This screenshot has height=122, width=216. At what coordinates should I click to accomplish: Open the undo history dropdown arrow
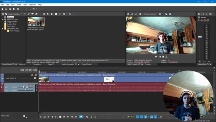pyautogui.click(x=36, y=9)
